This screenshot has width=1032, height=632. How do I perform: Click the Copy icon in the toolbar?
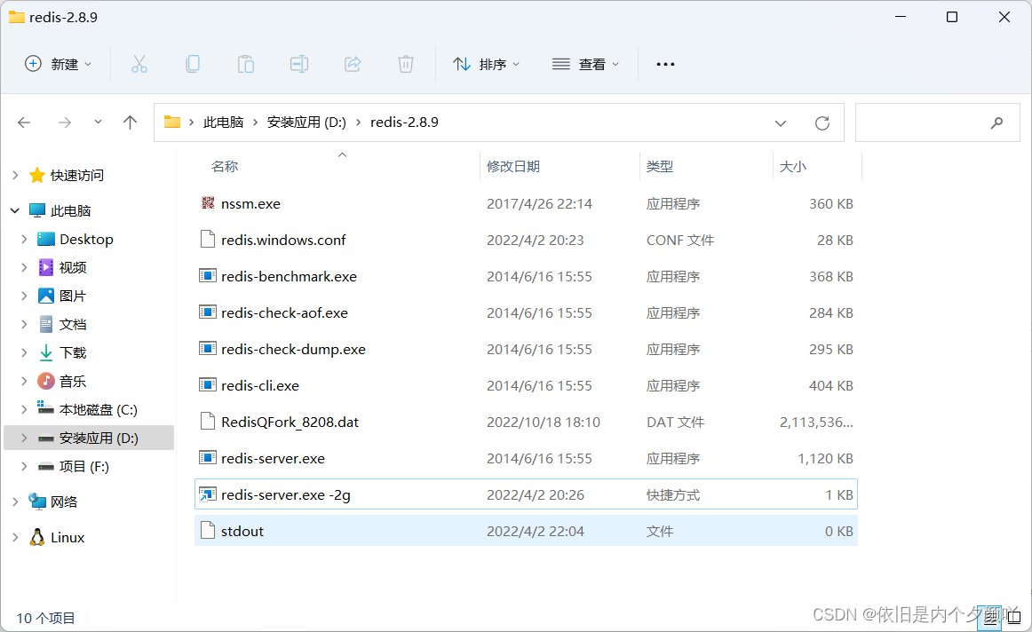(x=192, y=63)
